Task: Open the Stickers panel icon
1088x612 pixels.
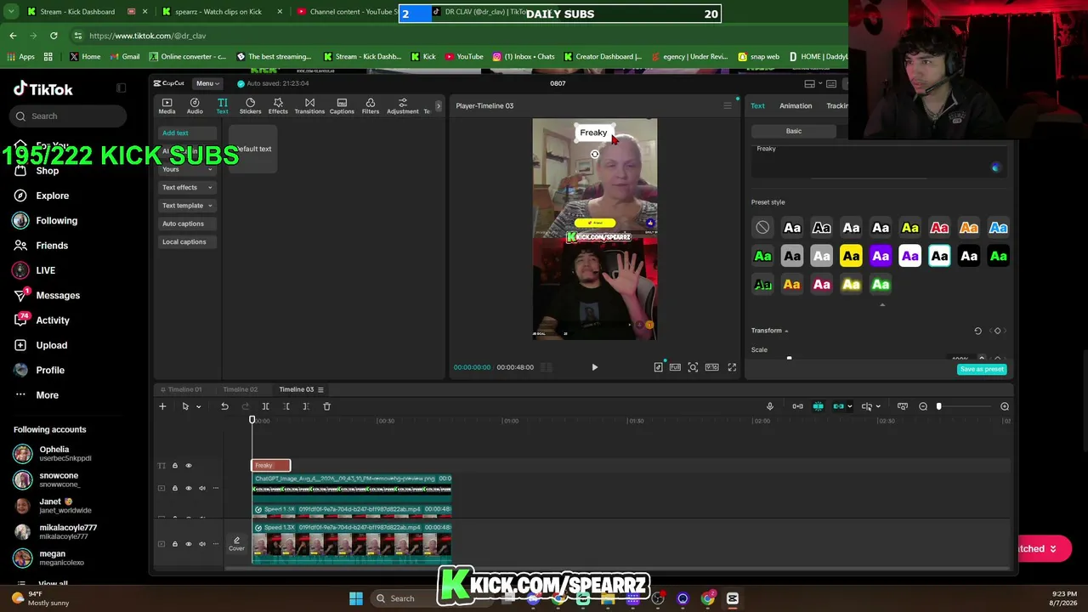Action: [x=250, y=106]
